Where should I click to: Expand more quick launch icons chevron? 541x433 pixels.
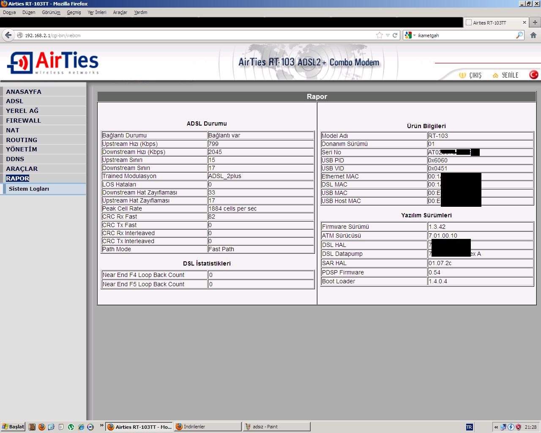(101, 425)
